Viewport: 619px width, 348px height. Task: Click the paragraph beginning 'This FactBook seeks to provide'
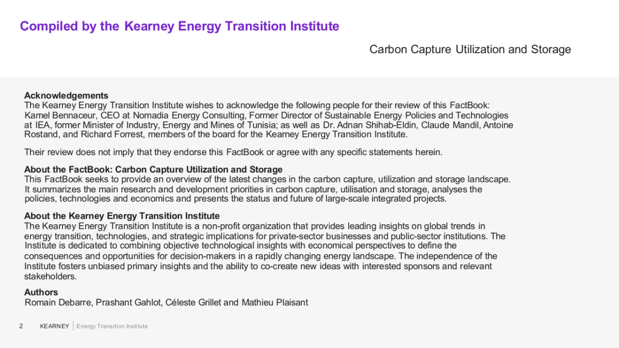point(267,189)
